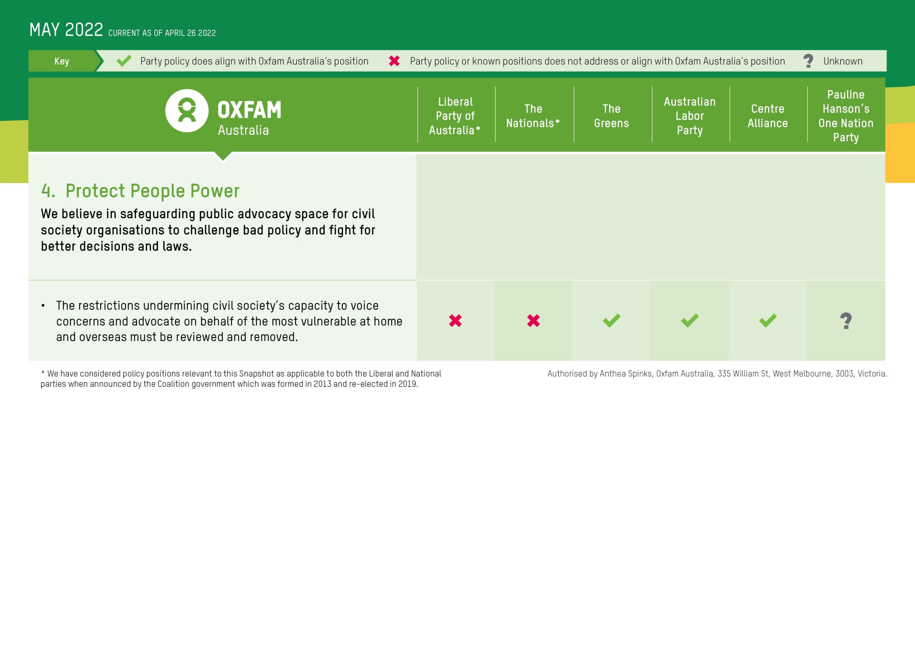Click 'Authorised by Anthea Spinks' footer text

click(717, 374)
